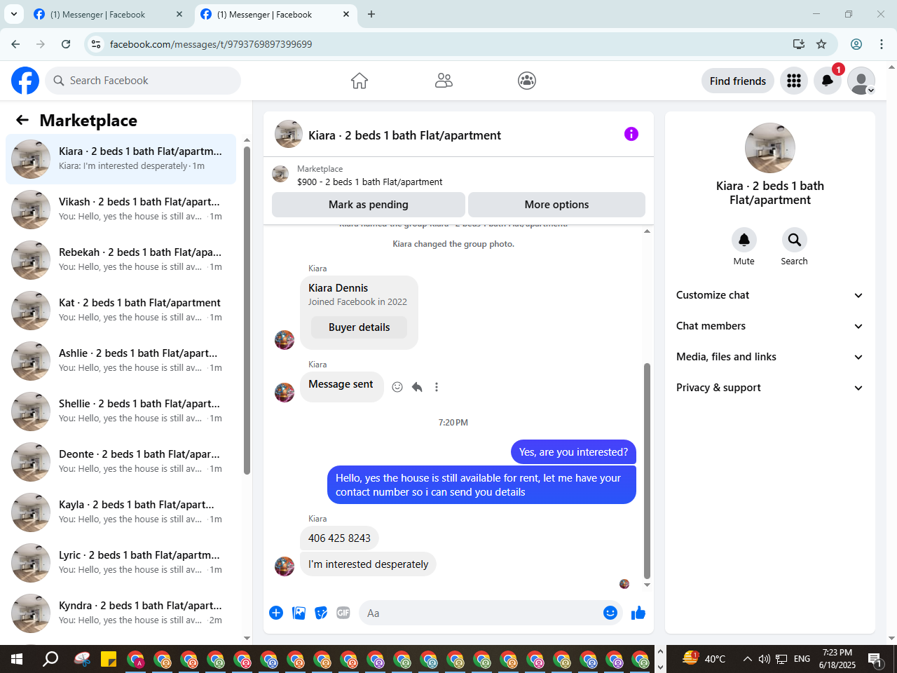Viewport: 897px width, 673px height.
Task: Open more actions with the plus icon
Action: click(x=276, y=613)
